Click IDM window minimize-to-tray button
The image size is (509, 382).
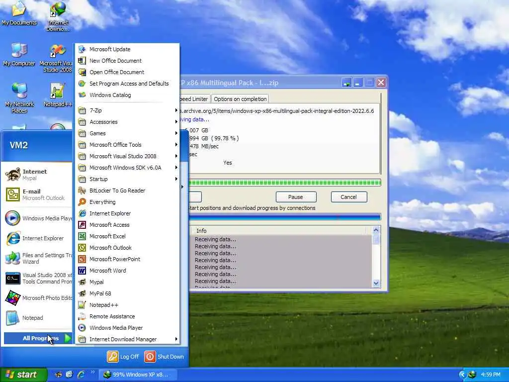click(x=346, y=83)
